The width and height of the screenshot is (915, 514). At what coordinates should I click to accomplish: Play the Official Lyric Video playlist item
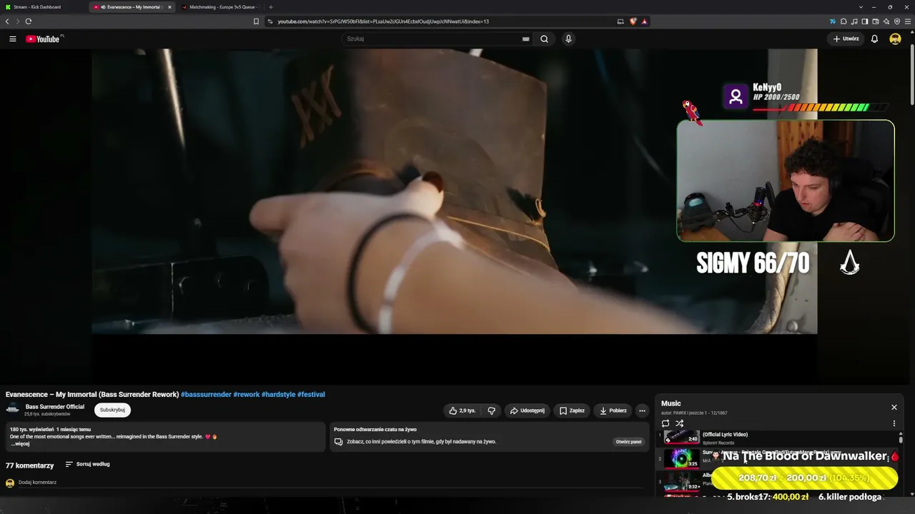[725, 434]
